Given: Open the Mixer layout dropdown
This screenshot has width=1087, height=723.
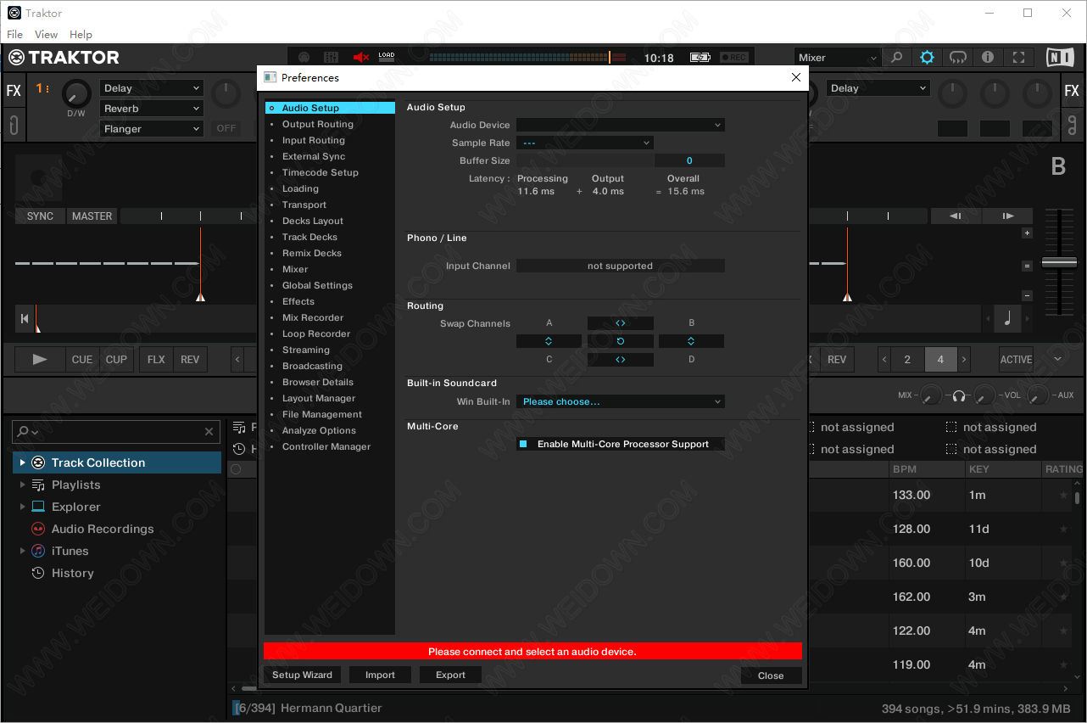Looking at the screenshot, I should coord(837,58).
